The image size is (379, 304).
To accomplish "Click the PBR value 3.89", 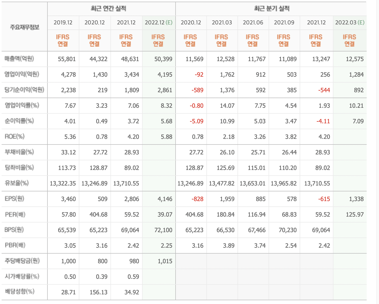I will pos(229,246).
